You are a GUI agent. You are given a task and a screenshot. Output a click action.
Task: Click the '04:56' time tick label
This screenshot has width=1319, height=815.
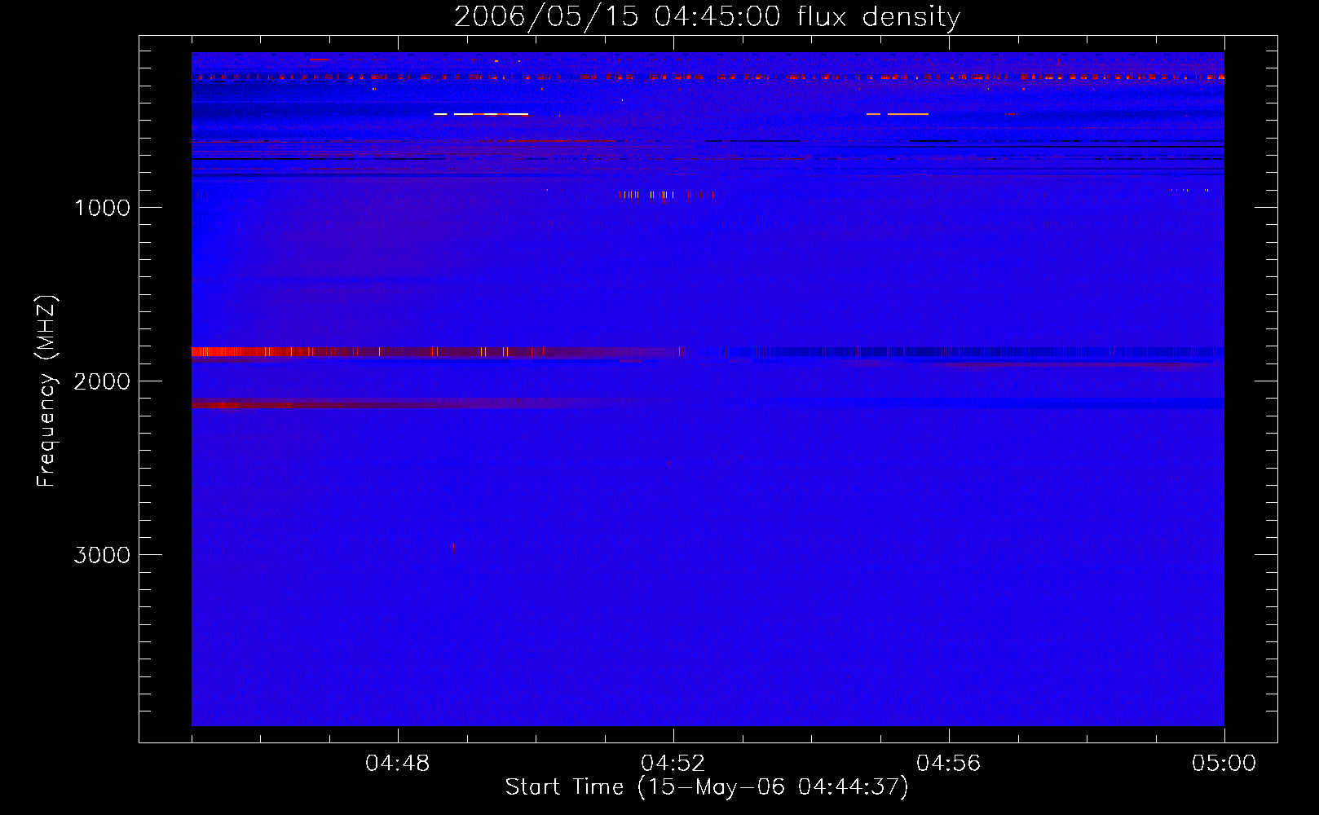tap(949, 764)
